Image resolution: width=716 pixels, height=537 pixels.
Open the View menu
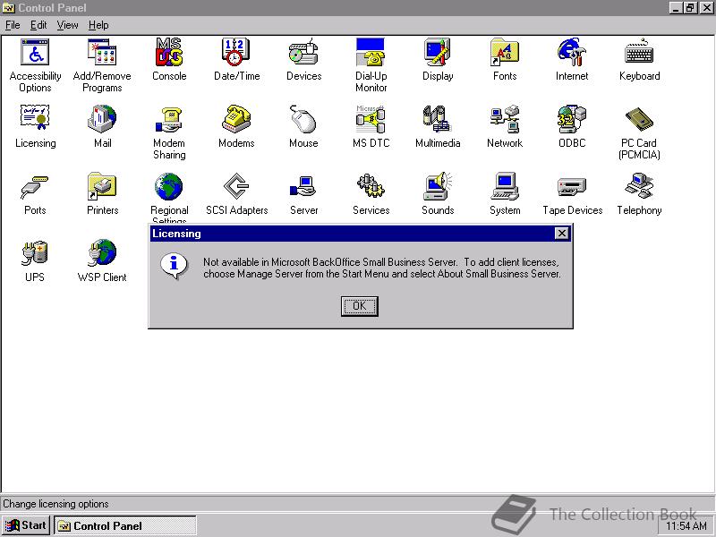pyautogui.click(x=67, y=25)
